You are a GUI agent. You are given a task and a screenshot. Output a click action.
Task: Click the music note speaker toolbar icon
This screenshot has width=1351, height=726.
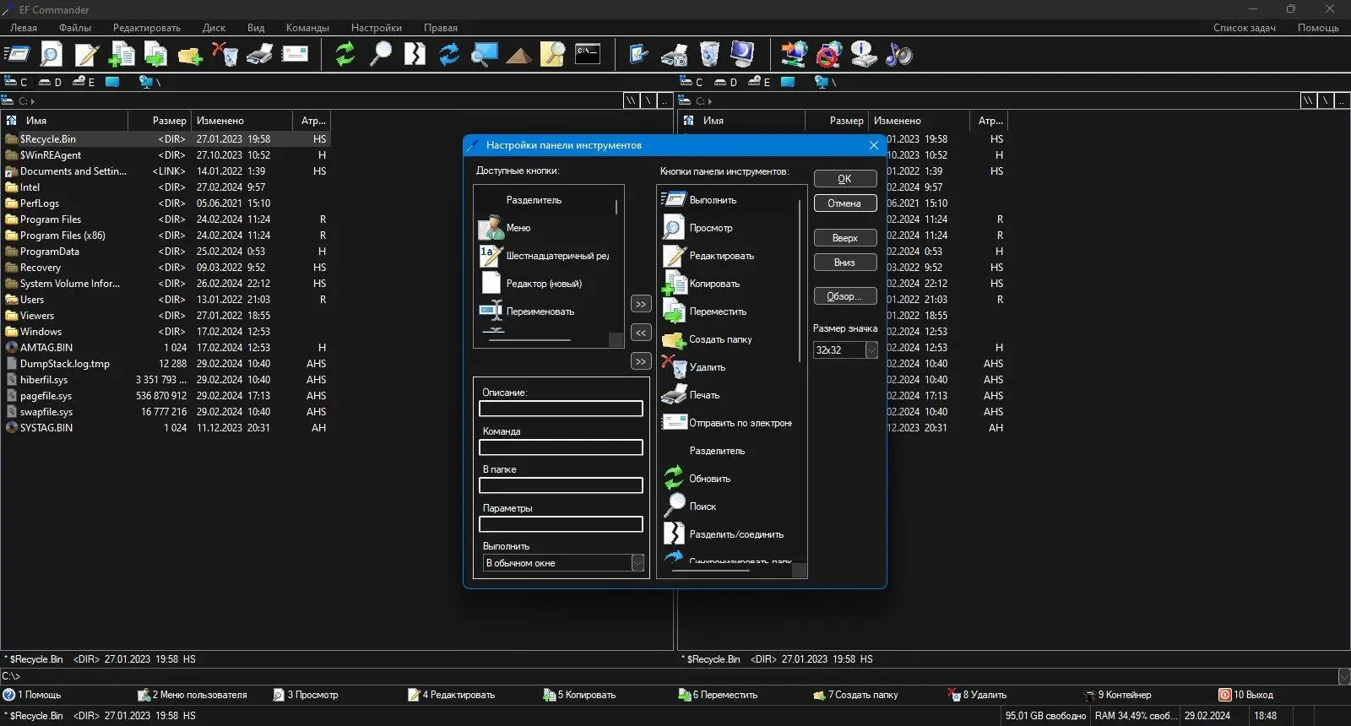click(898, 55)
